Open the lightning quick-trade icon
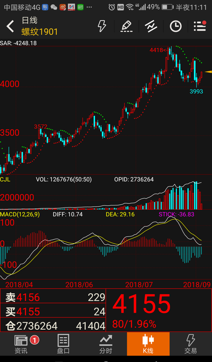This screenshot has height=362, width=212. click(102, 26)
